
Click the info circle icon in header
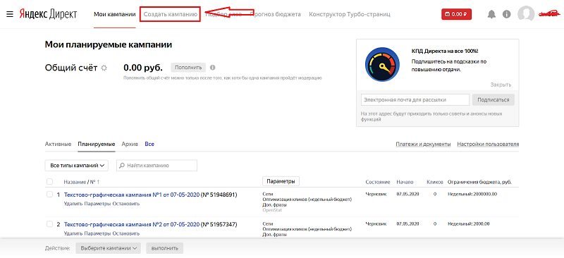coord(507,14)
